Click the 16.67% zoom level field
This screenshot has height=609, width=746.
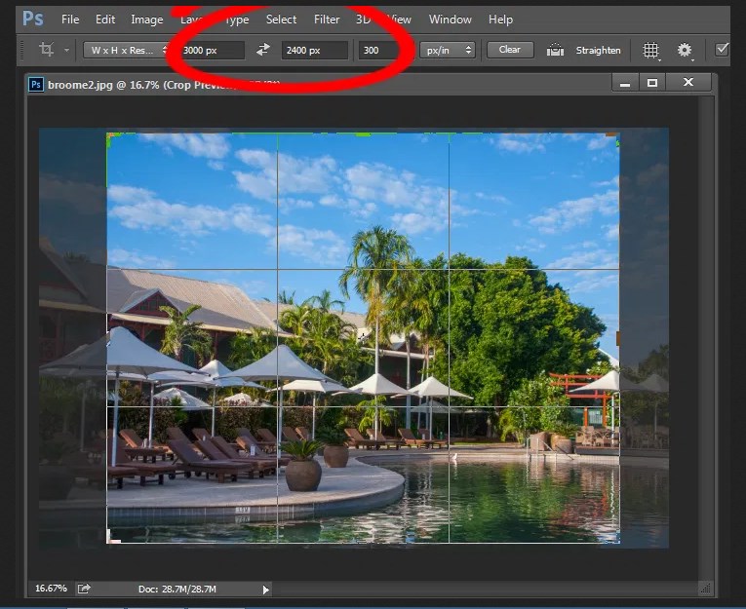(x=51, y=589)
